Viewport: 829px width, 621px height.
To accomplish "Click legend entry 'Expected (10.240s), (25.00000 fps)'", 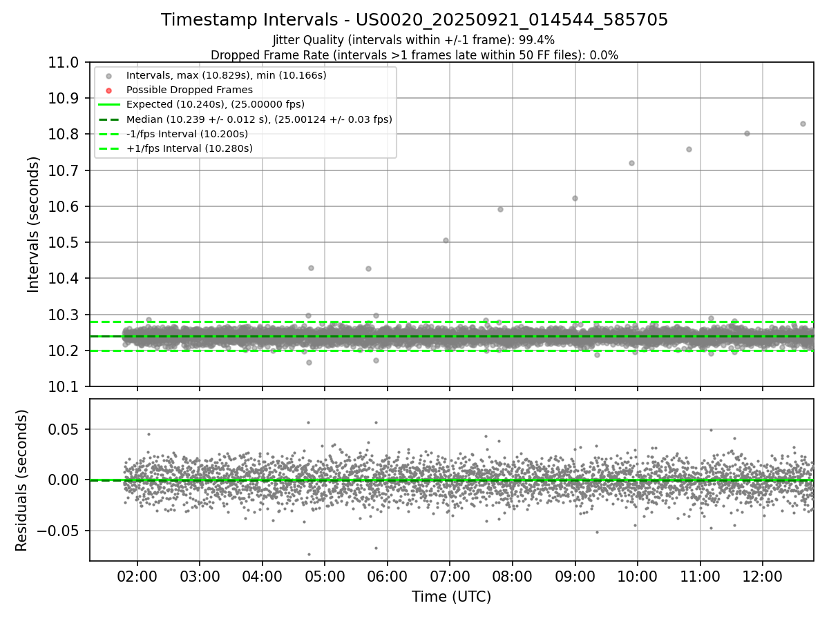I will (216, 104).
